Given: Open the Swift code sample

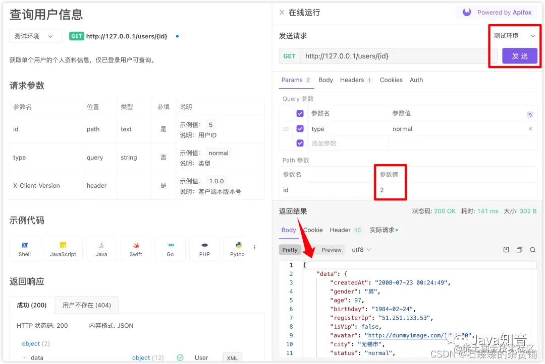Looking at the screenshot, I should [x=135, y=248].
